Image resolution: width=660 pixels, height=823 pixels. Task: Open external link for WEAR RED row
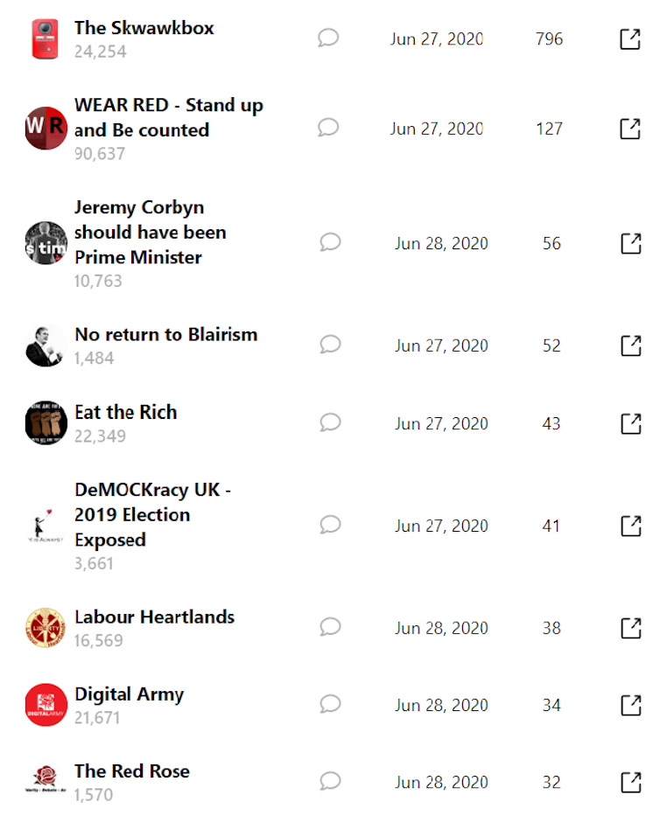coord(630,129)
